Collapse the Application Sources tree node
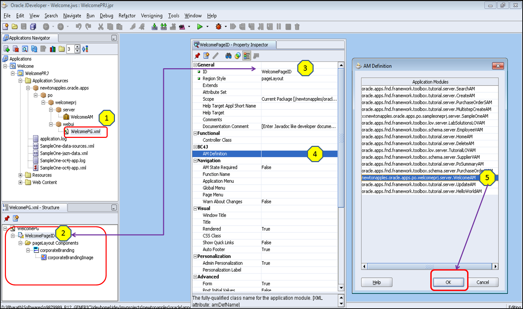Image resolution: width=523 pixels, height=309 pixels. [x=20, y=80]
